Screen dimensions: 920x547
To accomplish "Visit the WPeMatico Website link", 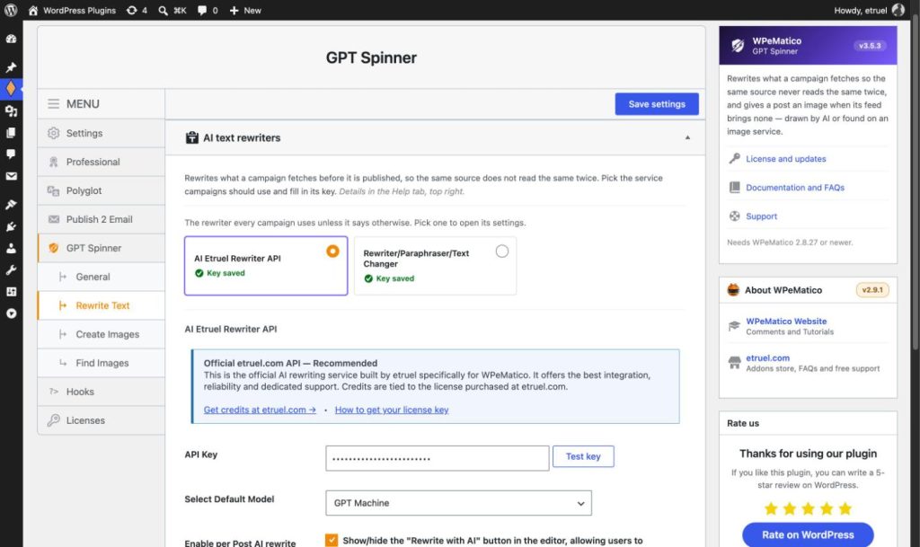I will coord(786,322).
